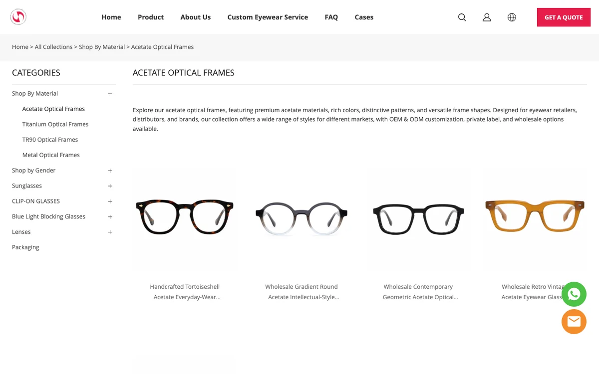Click All Collections breadcrumb link
This screenshot has width=599, height=374.
tap(53, 47)
